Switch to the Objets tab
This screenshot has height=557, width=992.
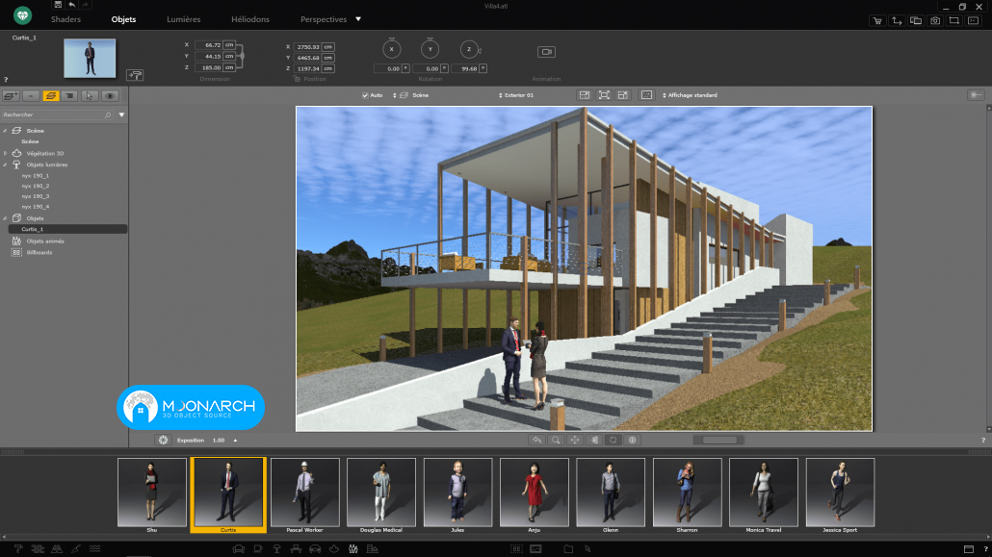[123, 19]
